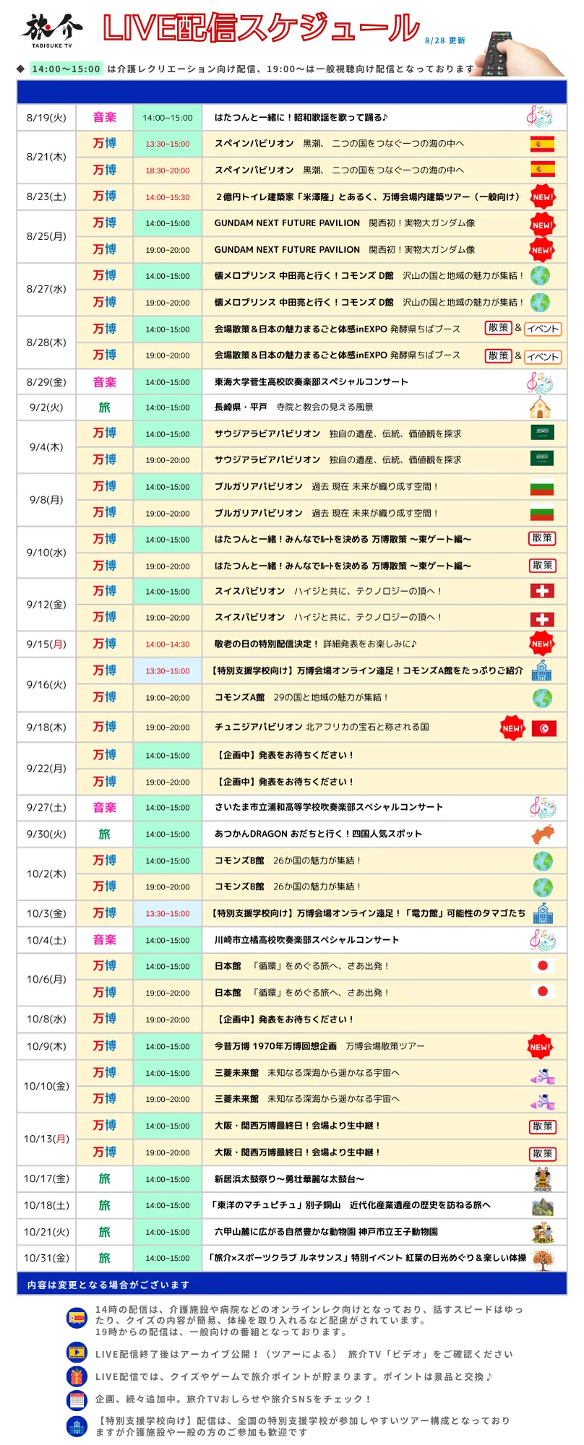584x1445 pixels.
Task: Click 'さいたま市立浦和高等学校吹奏楽部' concert title
Action: coord(329,807)
